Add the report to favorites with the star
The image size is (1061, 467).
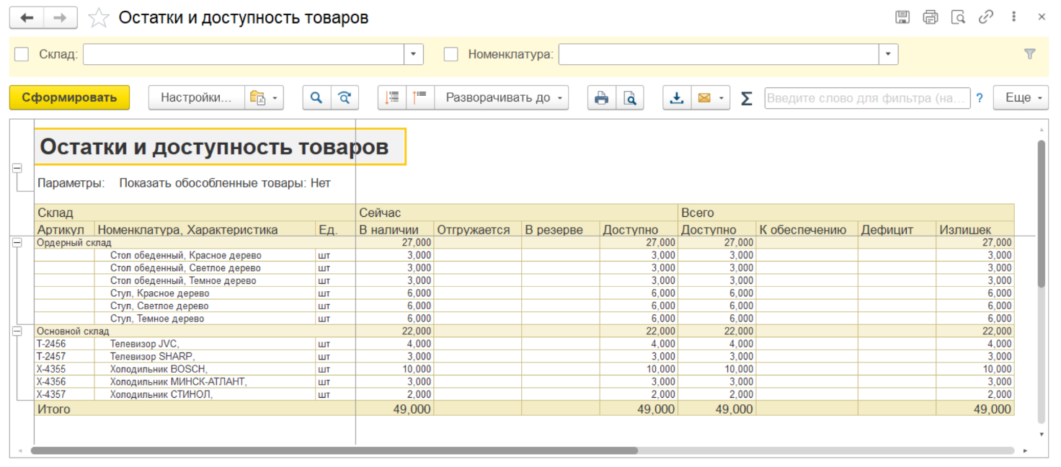[x=99, y=18]
